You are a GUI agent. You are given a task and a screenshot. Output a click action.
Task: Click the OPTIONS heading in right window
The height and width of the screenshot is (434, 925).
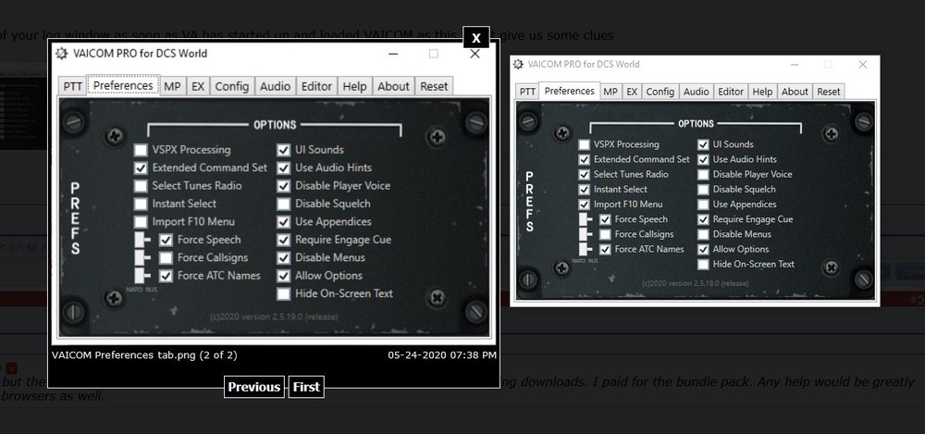coord(697,124)
